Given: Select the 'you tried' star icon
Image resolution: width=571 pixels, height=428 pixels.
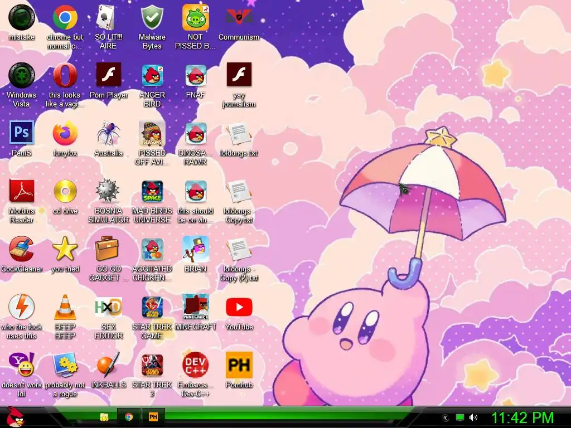Looking at the screenshot, I should pos(65,249).
